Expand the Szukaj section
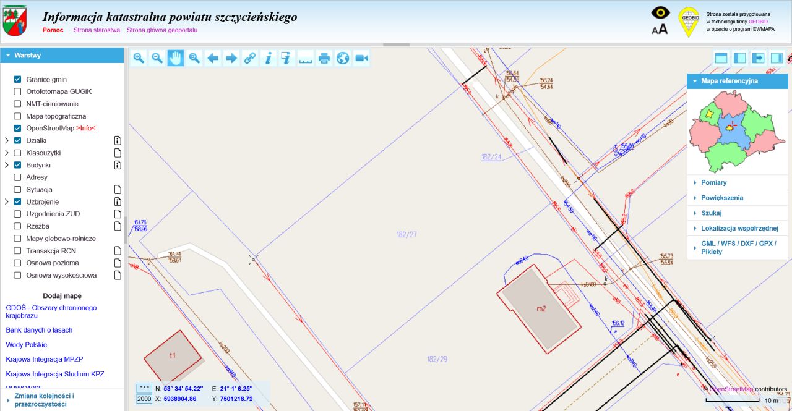The width and height of the screenshot is (792, 411). [738, 213]
